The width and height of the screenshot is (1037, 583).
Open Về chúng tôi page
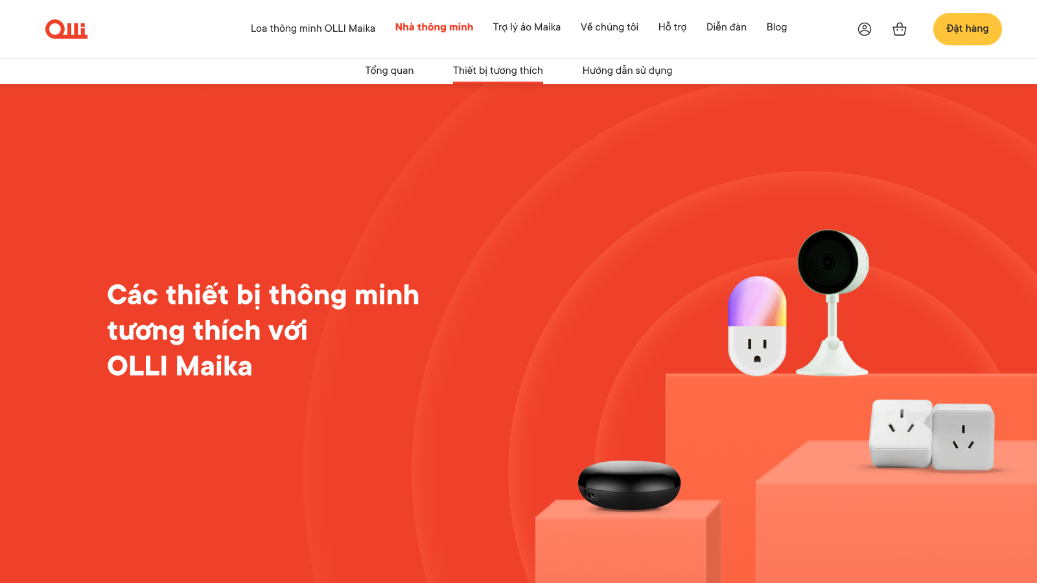click(609, 27)
